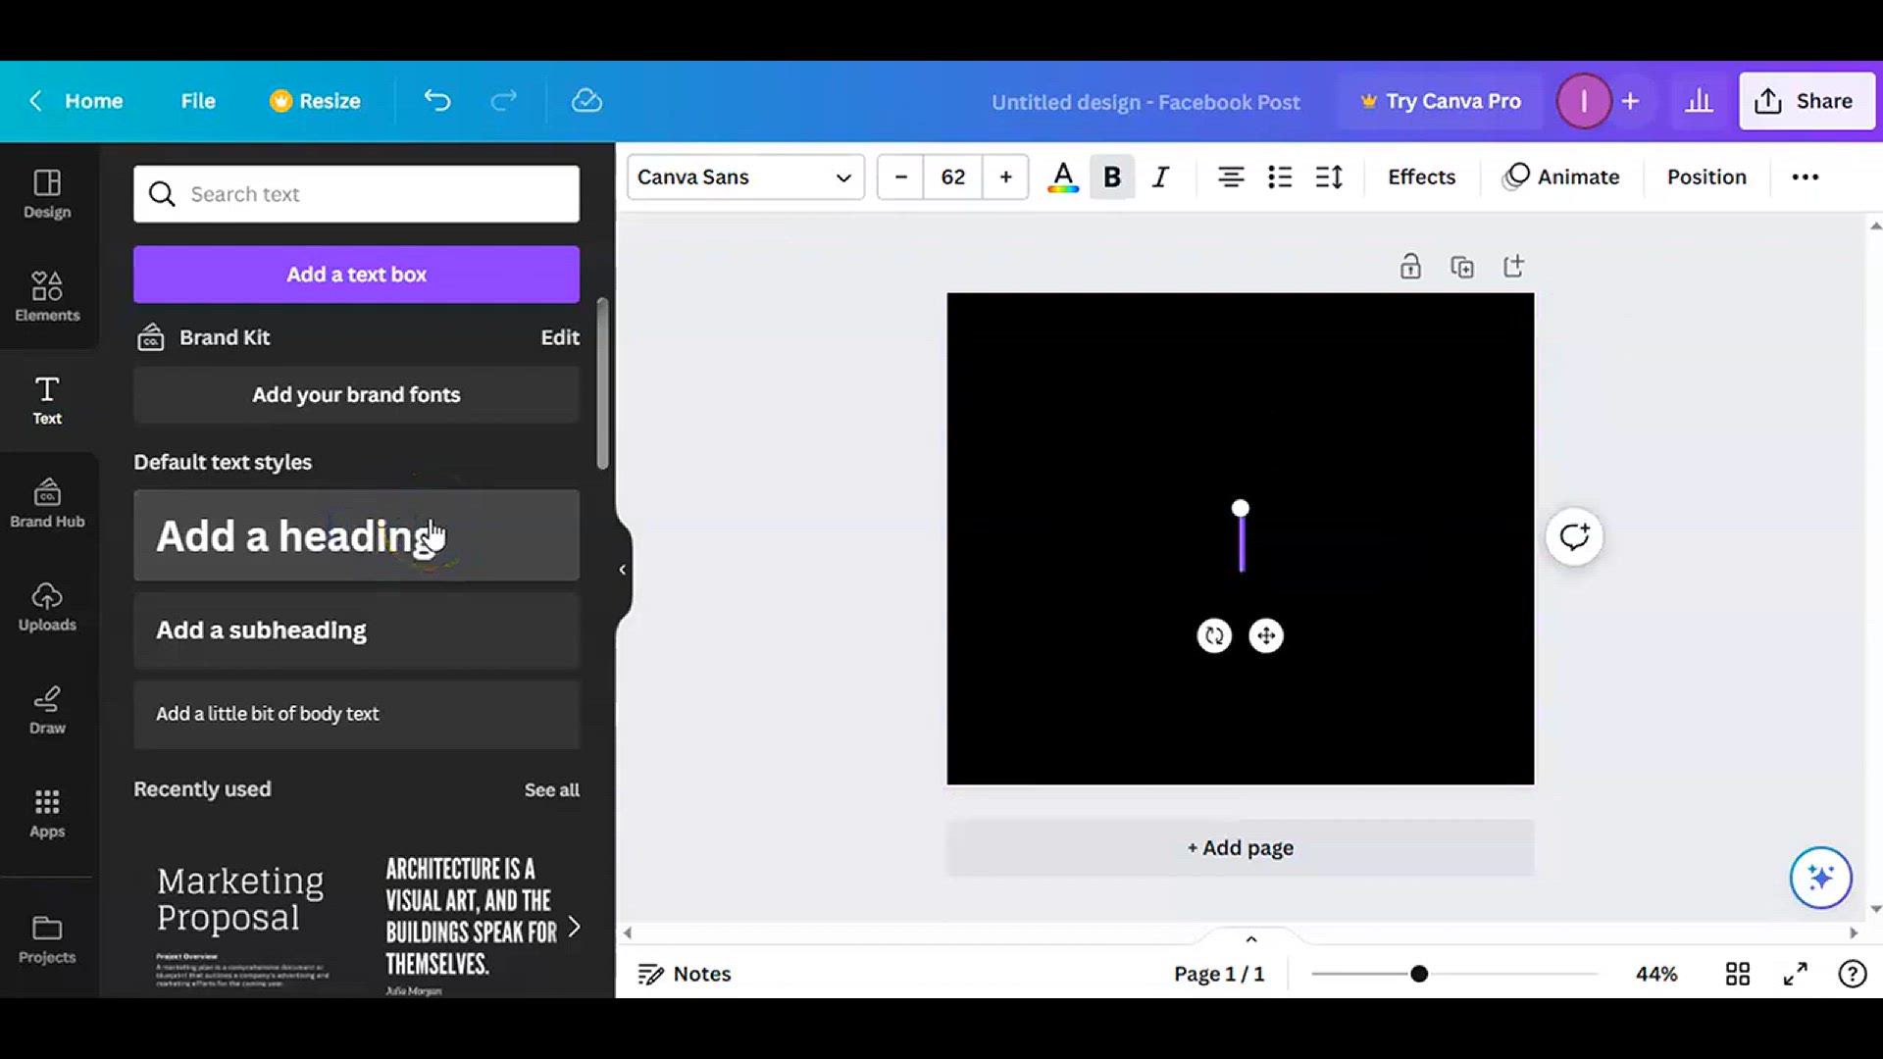Image resolution: width=1883 pixels, height=1059 pixels.
Task: Add a new page with icon above canvas
Action: click(1514, 267)
